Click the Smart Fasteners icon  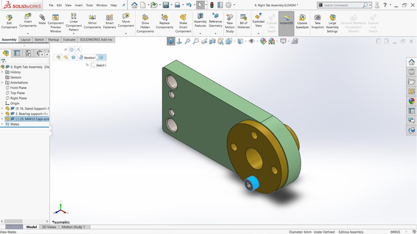(110, 22)
